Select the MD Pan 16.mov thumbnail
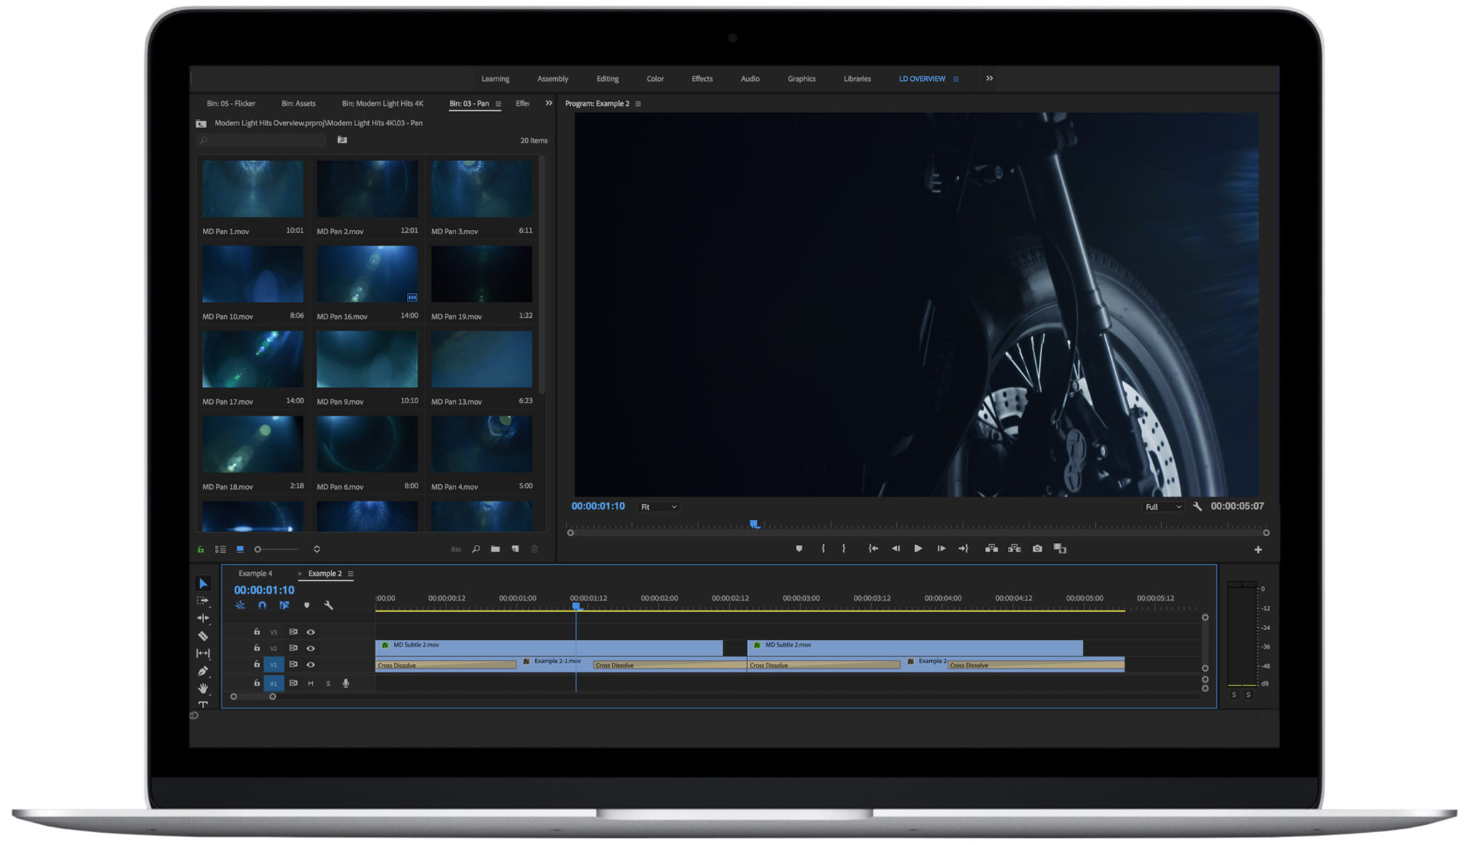 point(367,275)
